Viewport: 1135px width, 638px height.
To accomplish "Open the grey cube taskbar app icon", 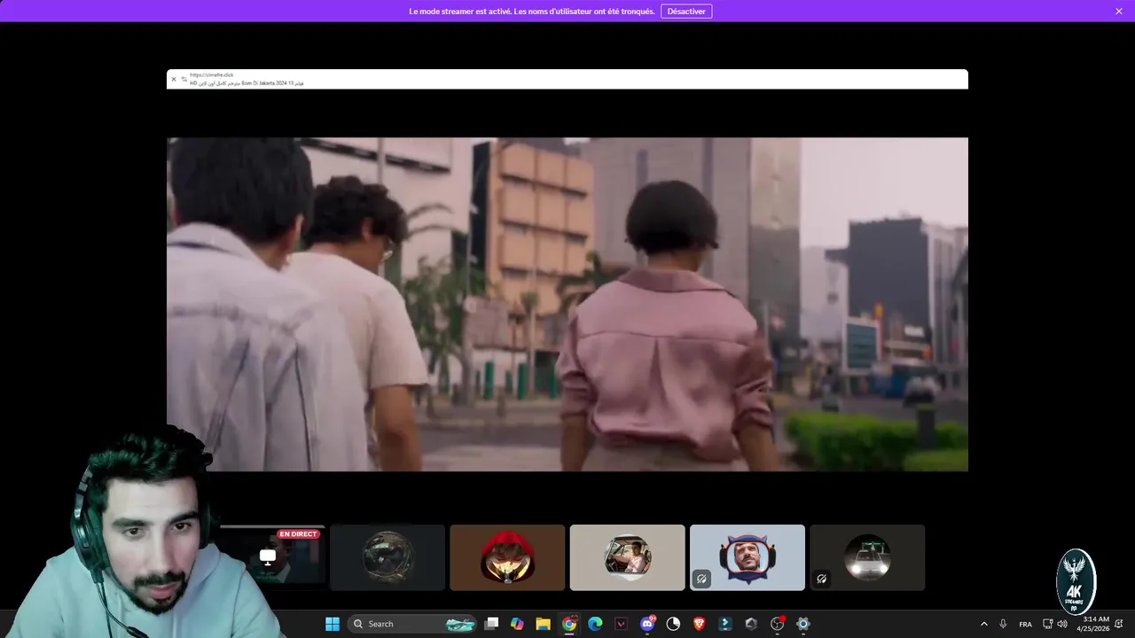I will [751, 624].
